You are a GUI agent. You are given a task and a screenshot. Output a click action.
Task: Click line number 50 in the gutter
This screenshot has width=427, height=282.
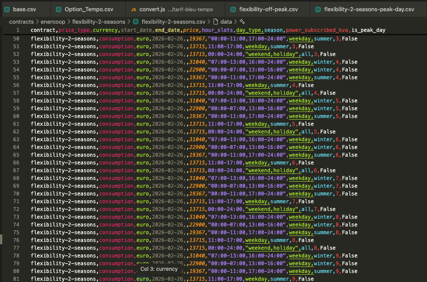[16, 39]
